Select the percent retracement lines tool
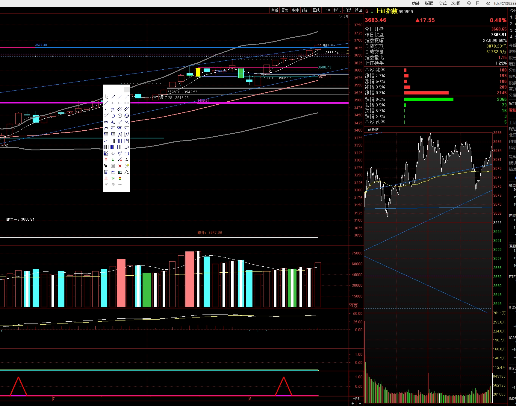This screenshot has height=406, width=516. [106, 134]
